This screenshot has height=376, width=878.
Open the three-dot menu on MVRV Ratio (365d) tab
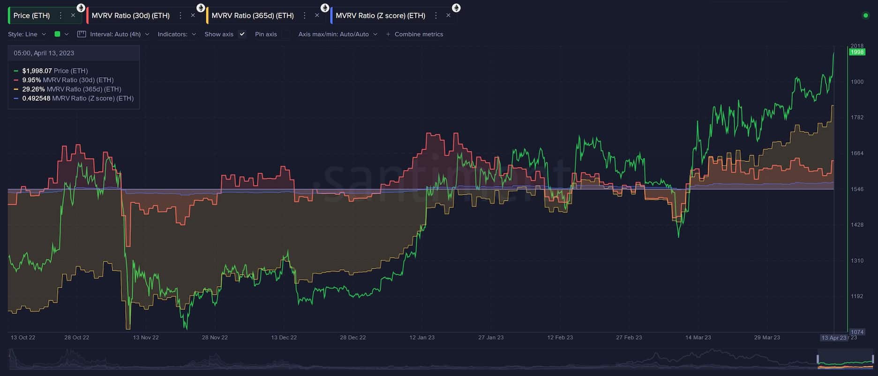coord(305,15)
